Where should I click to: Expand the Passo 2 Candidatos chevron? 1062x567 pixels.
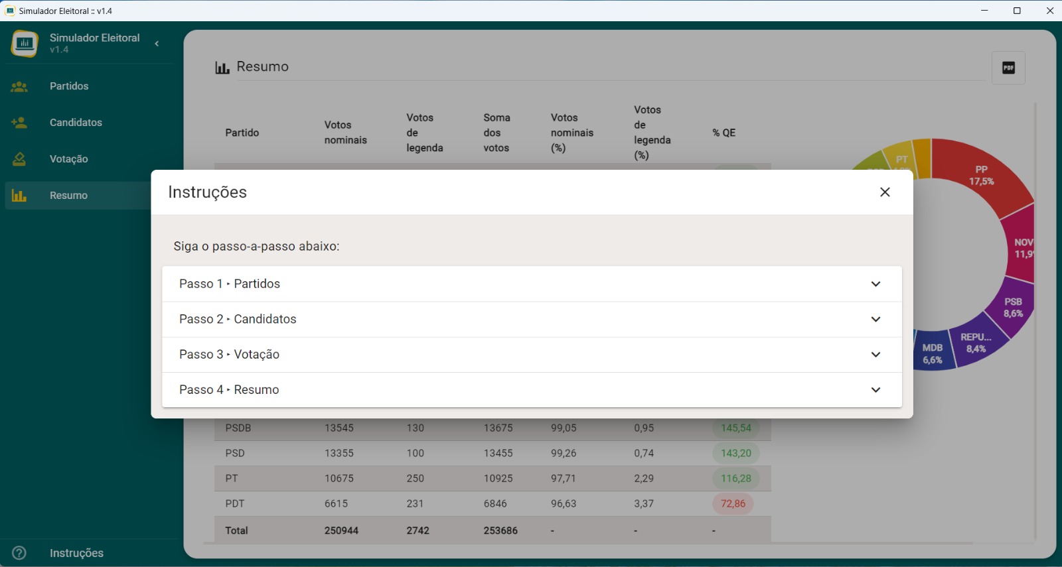pos(875,319)
